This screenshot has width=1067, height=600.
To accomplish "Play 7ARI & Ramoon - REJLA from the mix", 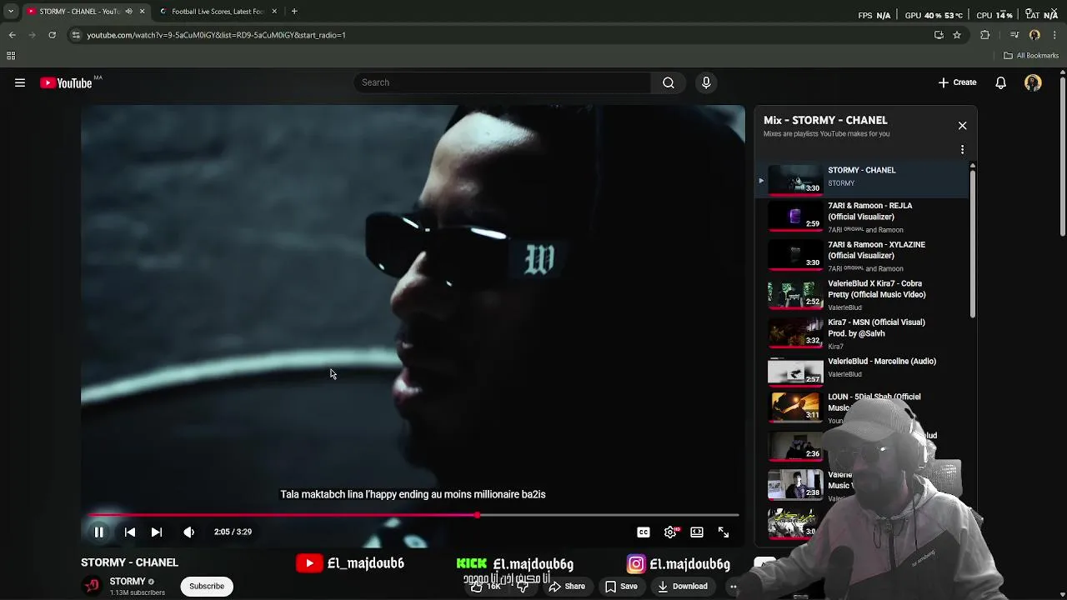I will [x=863, y=217].
